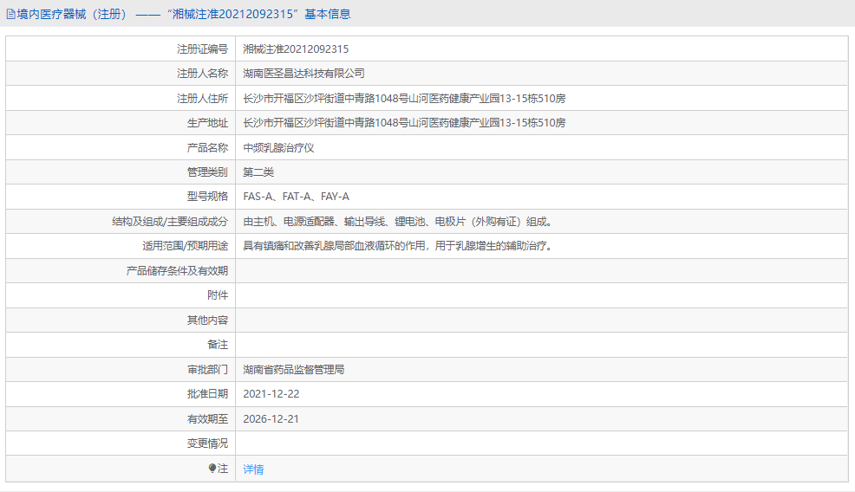Select approval date 2021-12-22
This screenshot has width=855, height=492.
coord(271,394)
